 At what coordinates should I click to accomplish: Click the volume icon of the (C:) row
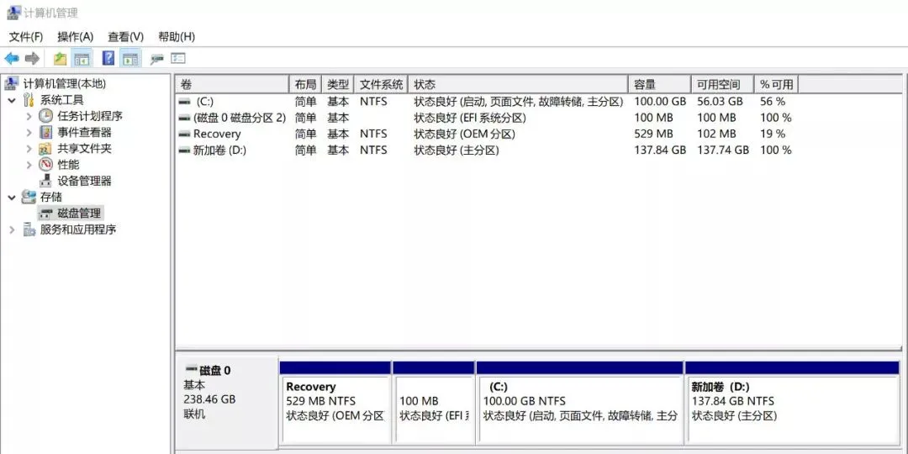[185, 102]
